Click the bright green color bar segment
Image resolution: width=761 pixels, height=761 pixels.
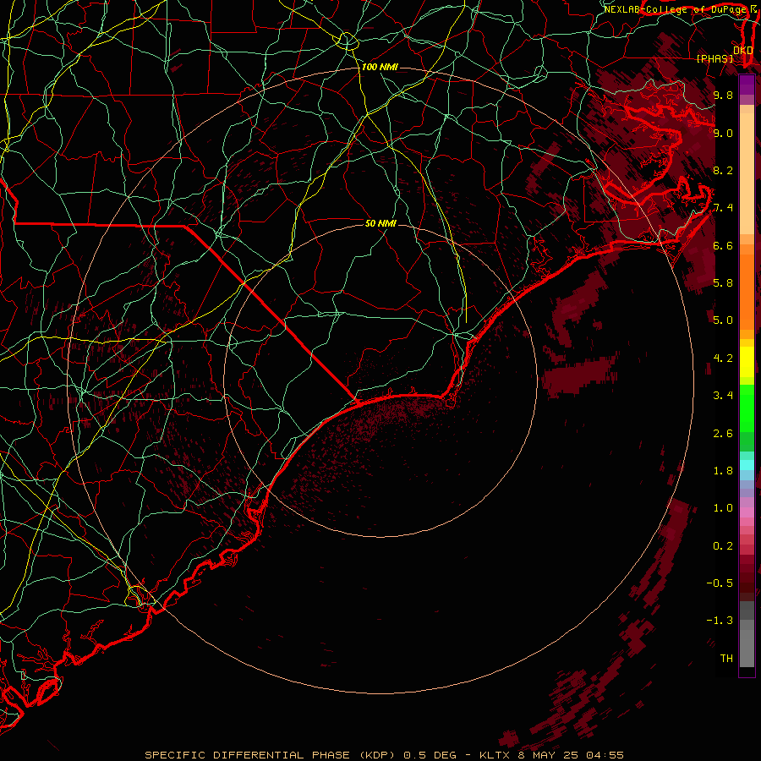coord(747,408)
